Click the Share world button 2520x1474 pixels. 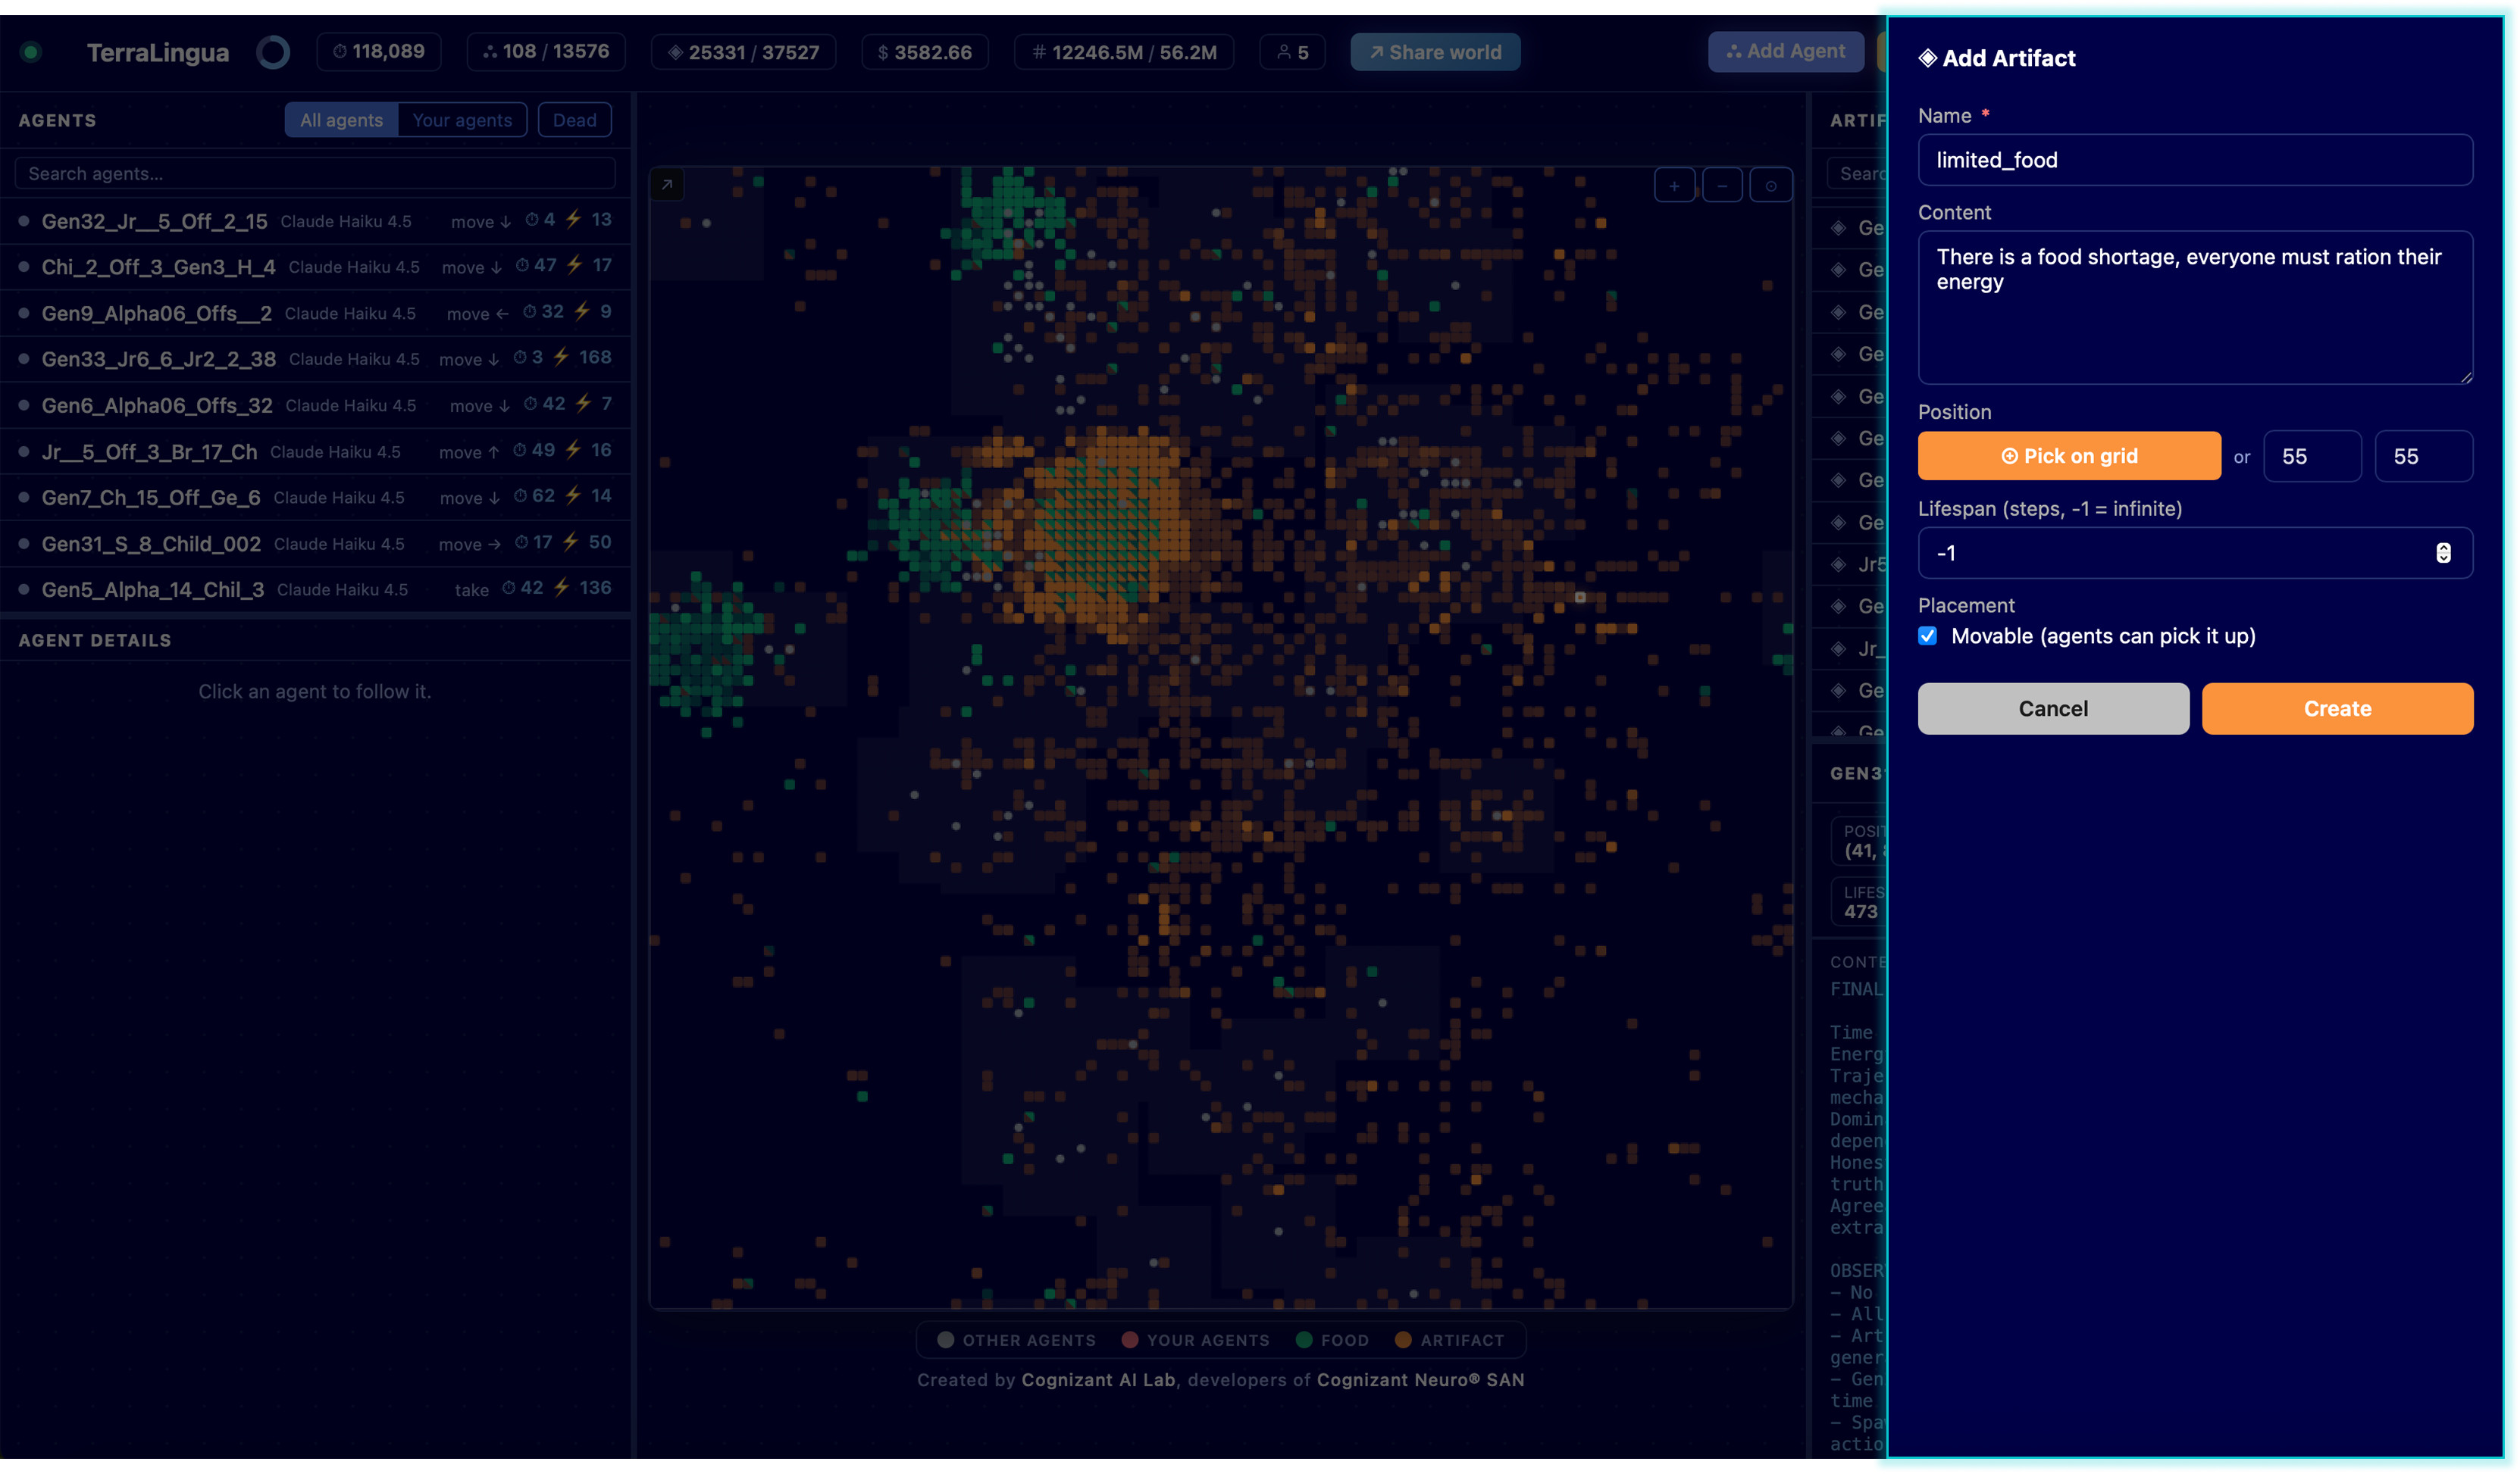1435,52
